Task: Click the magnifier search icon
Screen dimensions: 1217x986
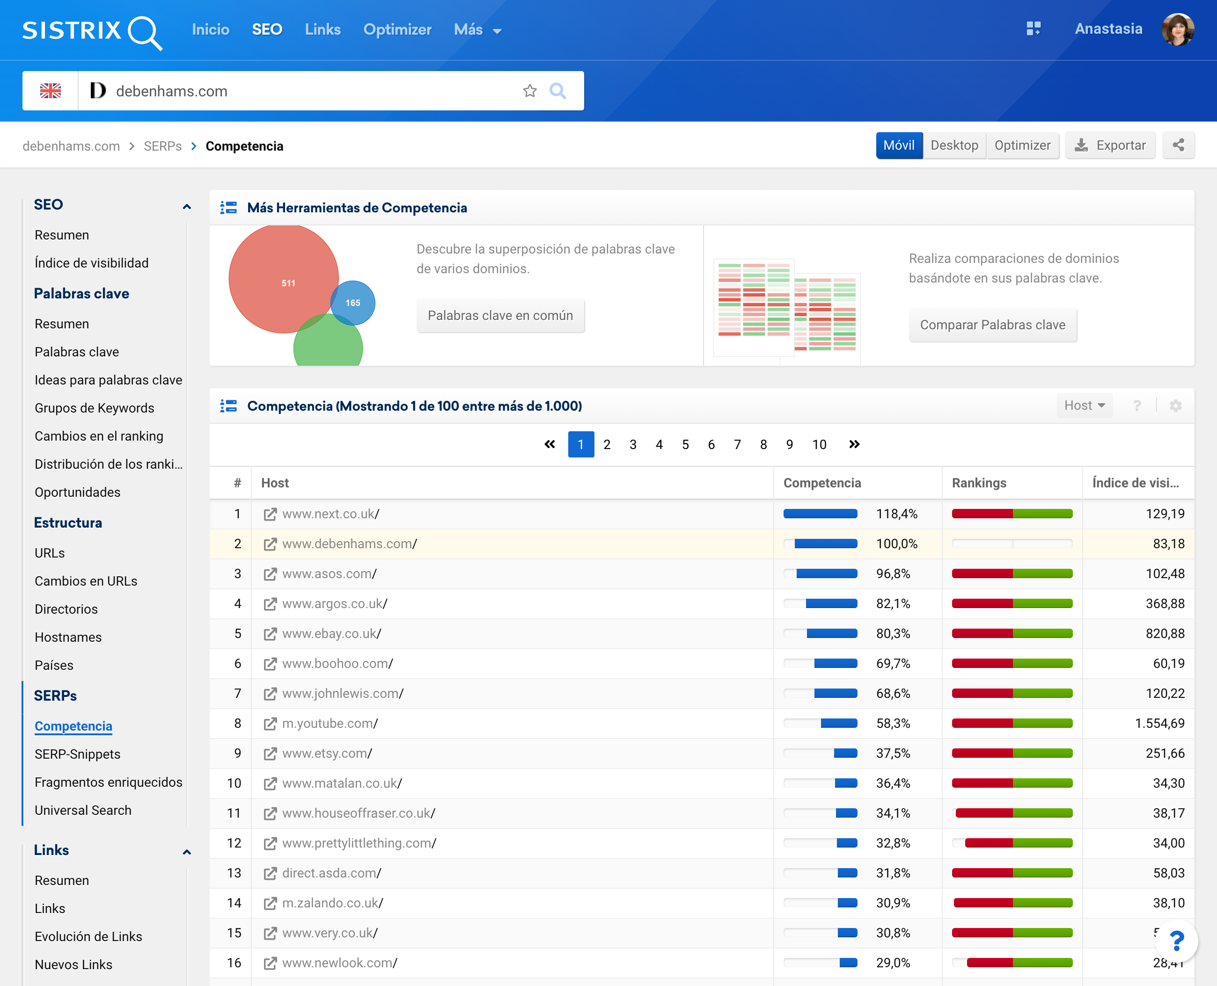Action: click(557, 91)
